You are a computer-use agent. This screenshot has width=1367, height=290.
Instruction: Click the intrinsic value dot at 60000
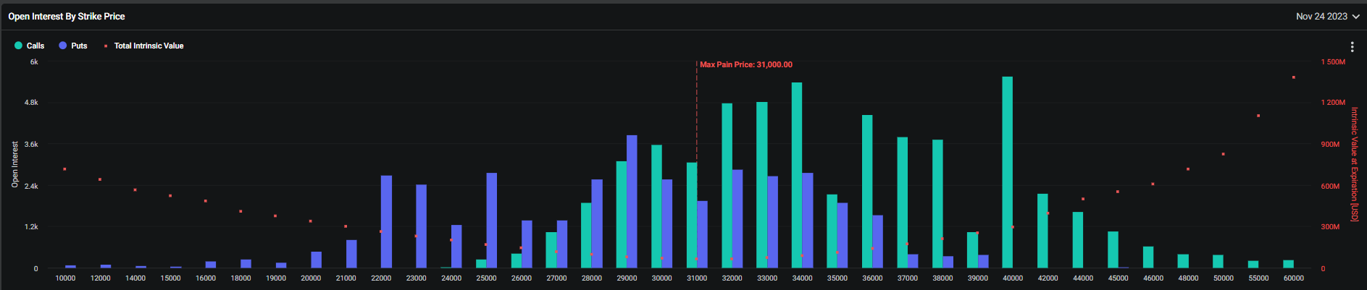[x=1293, y=77]
